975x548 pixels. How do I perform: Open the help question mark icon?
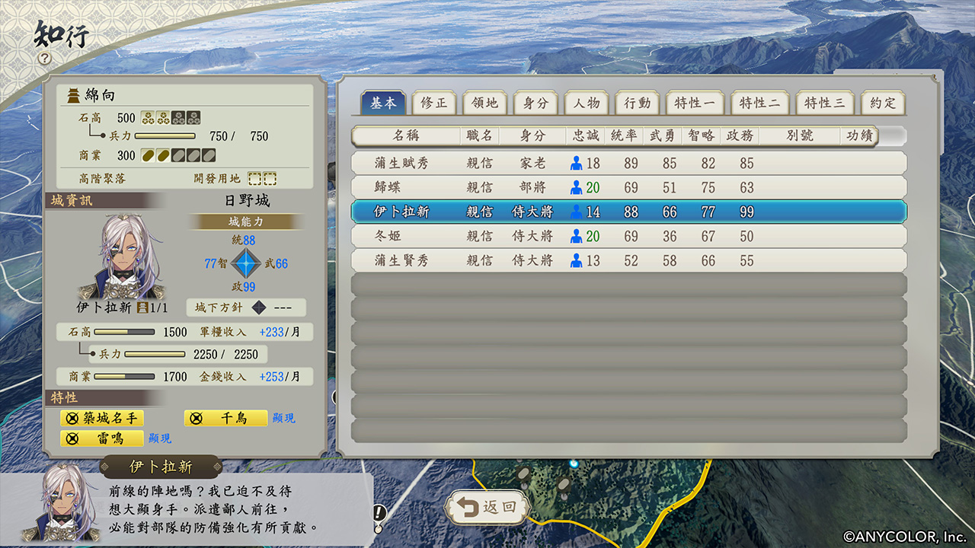(45, 58)
